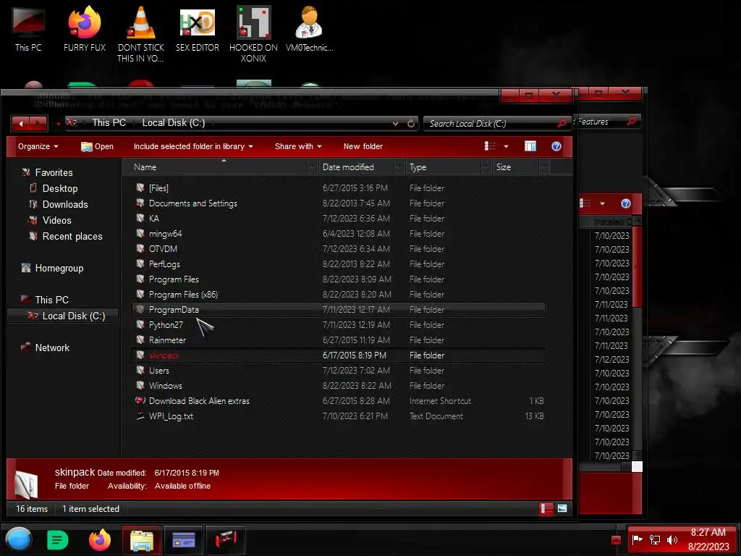741x556 pixels.
Task: Open VM0Technic desktop shortcut
Action: pos(310,28)
